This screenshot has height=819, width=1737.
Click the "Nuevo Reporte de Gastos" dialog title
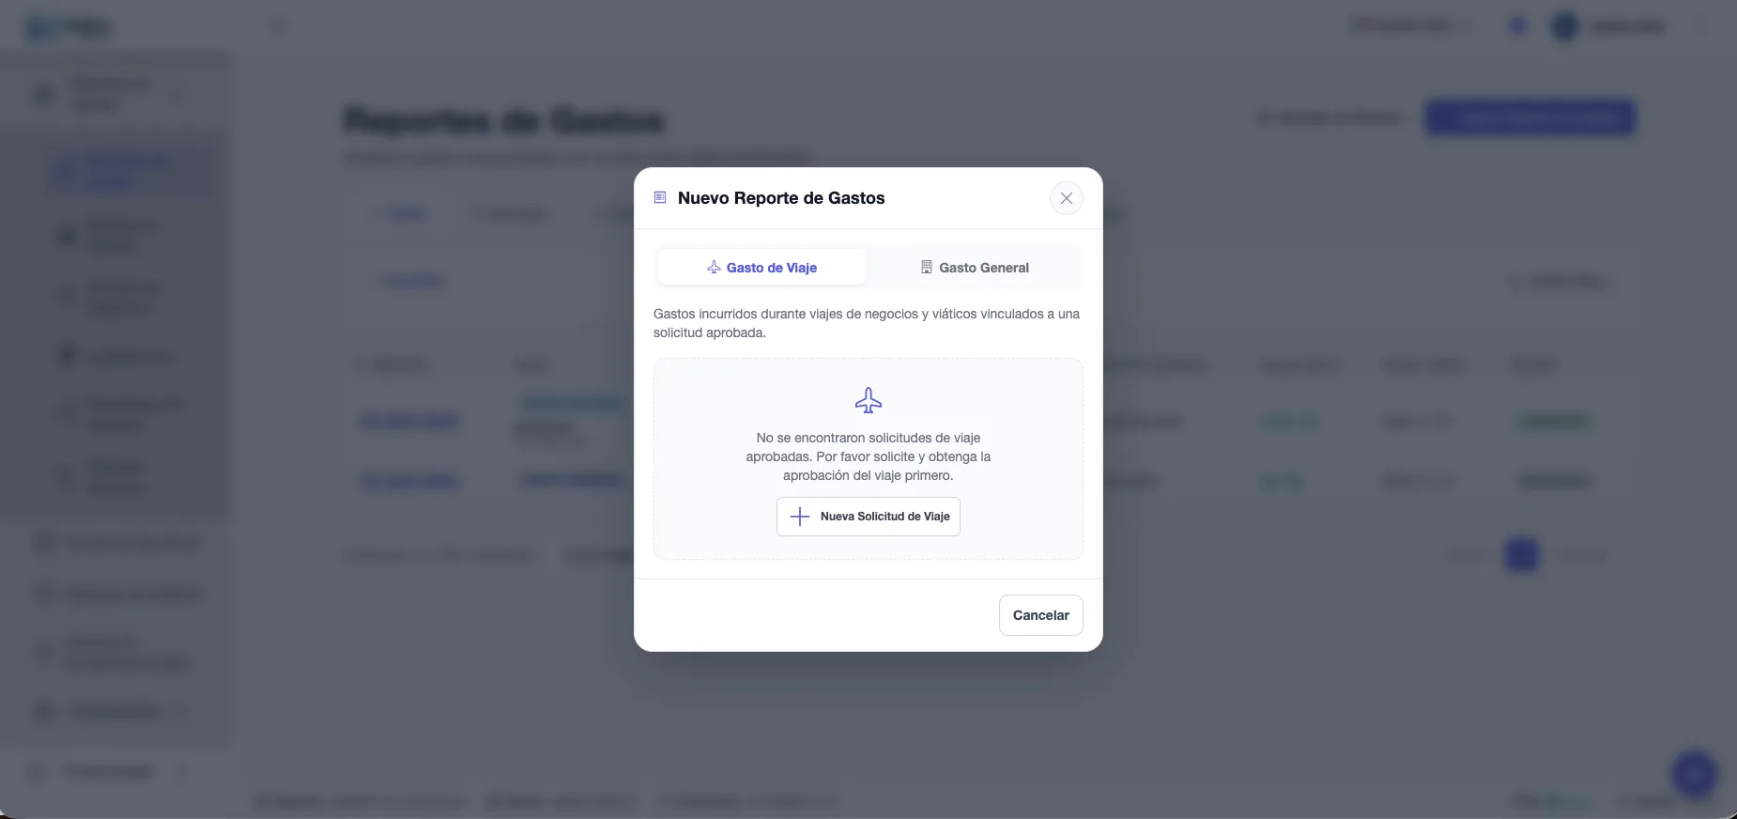(x=781, y=198)
